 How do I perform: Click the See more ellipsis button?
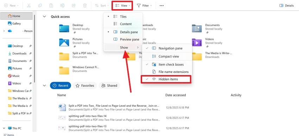[161, 6]
